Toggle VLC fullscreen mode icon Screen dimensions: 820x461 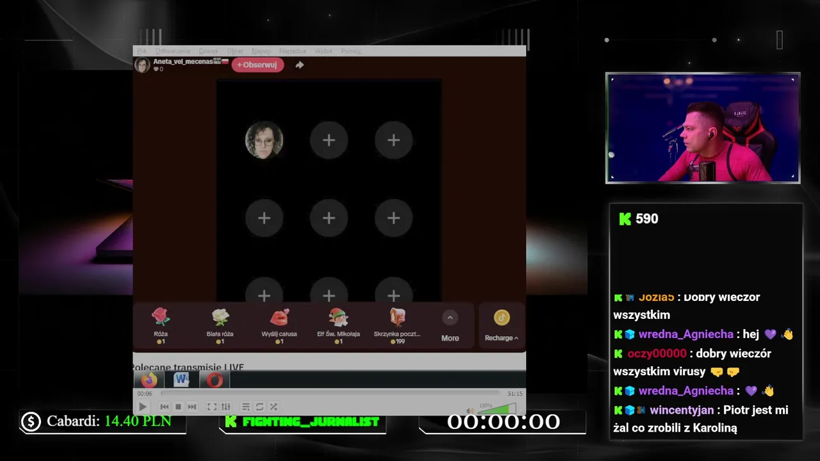coord(212,407)
